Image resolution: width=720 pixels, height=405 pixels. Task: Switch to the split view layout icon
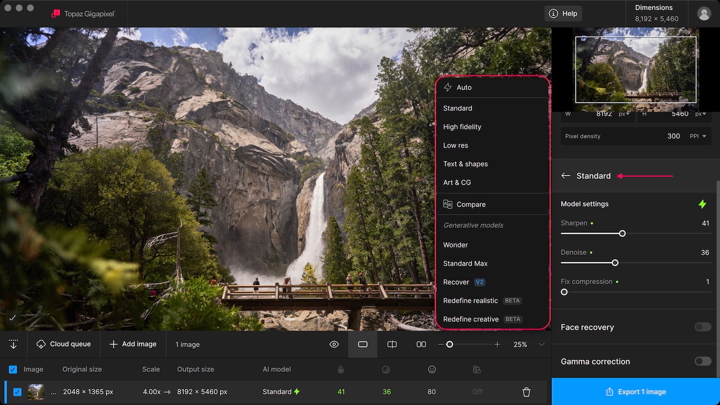tap(392, 344)
